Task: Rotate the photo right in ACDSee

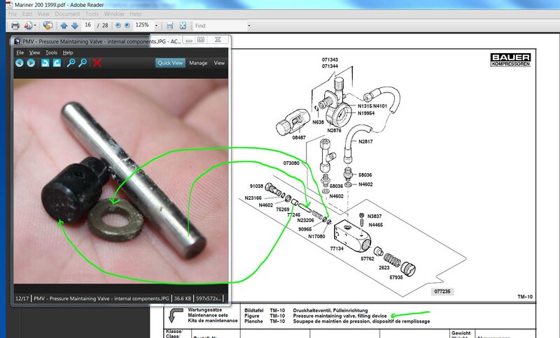Action: (56, 63)
